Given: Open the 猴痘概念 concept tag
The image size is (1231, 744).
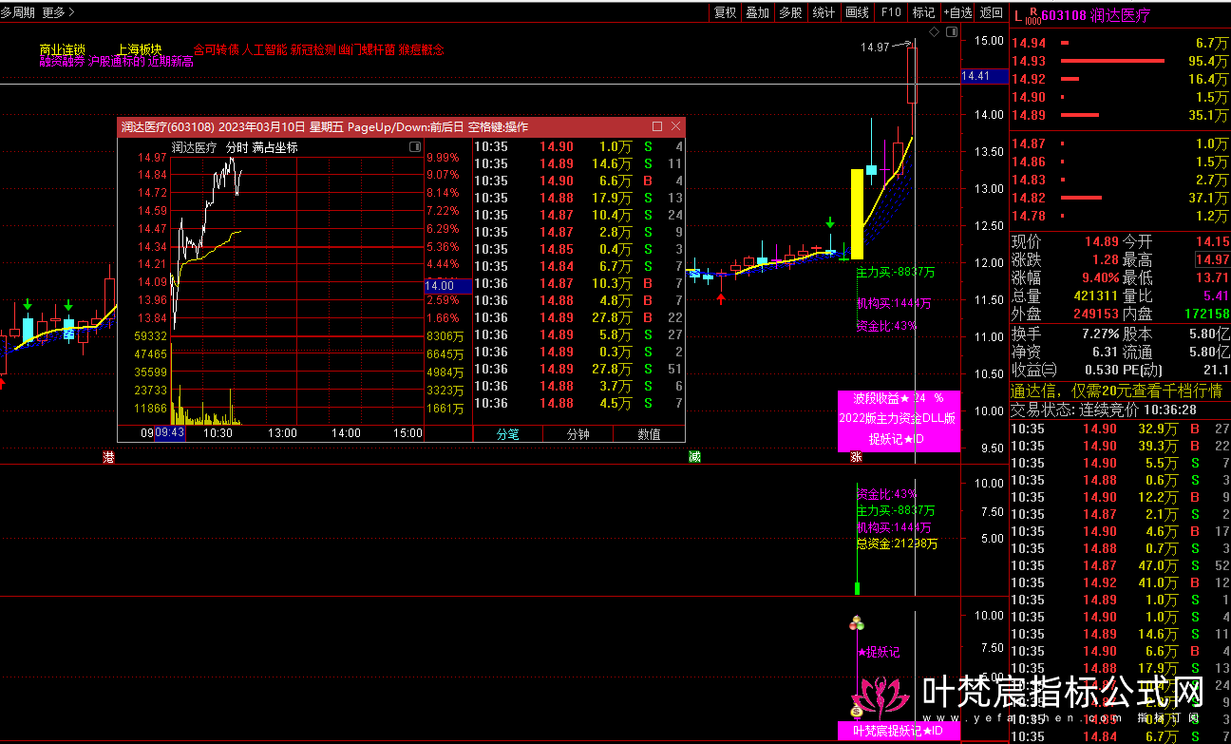Looking at the screenshot, I should 422,49.
